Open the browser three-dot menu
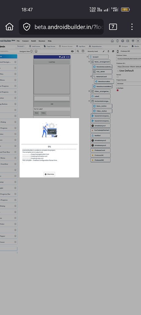This screenshot has height=315, width=141. (x=132, y=27)
